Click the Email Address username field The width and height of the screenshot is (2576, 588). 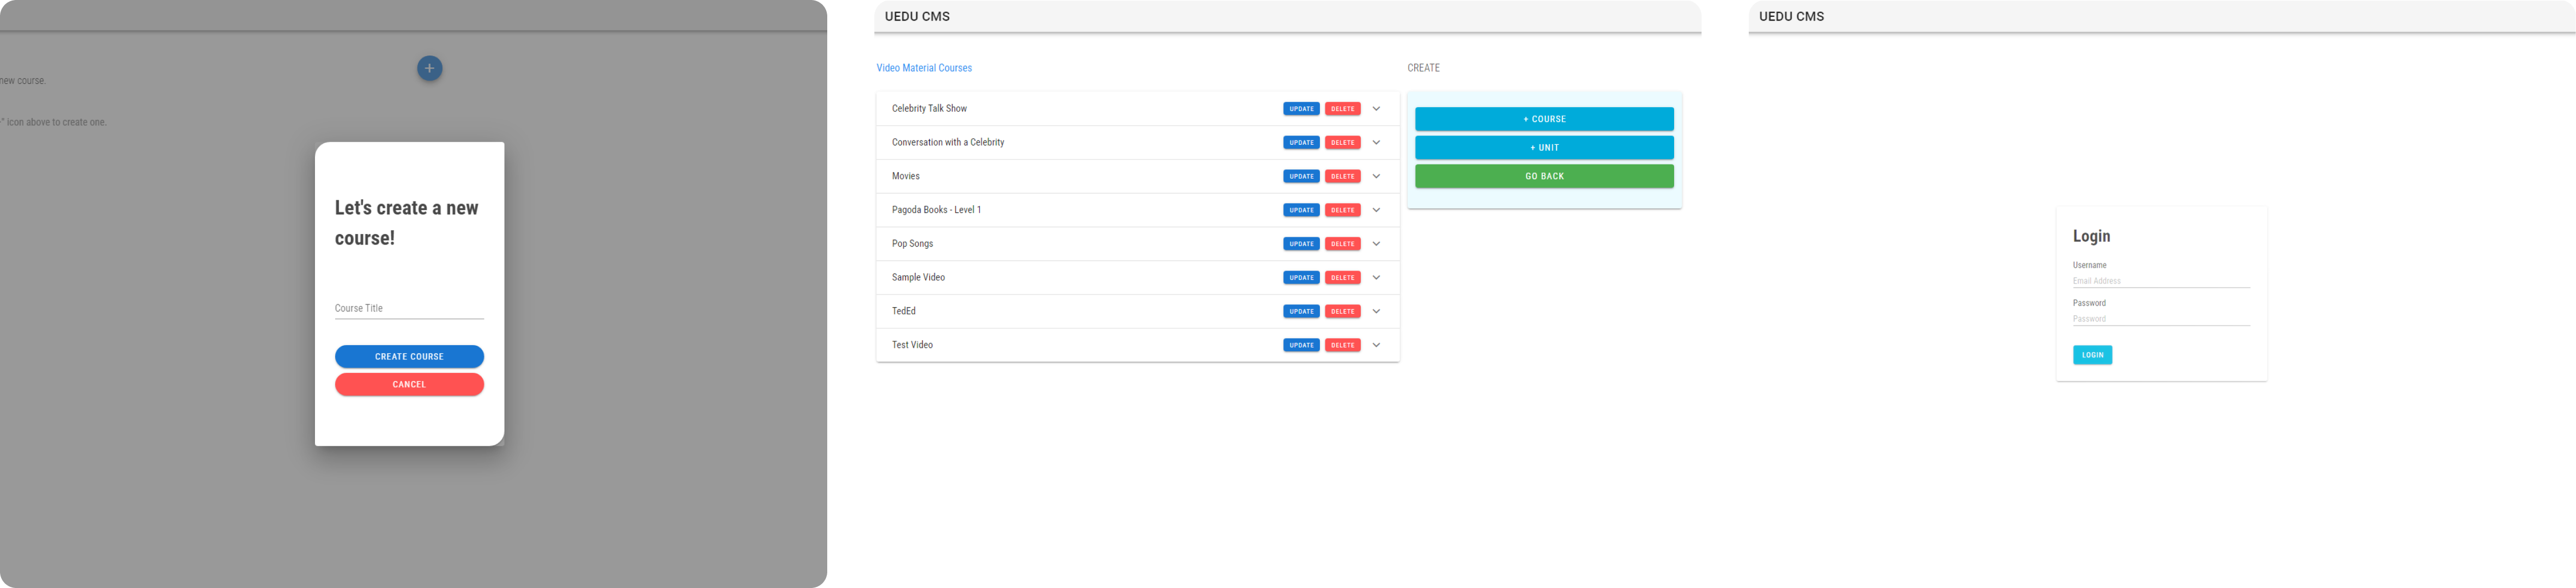tap(2160, 280)
